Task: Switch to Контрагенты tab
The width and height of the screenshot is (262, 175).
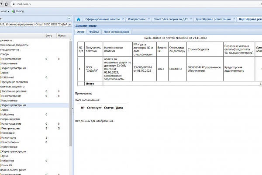Action: pos(137,19)
